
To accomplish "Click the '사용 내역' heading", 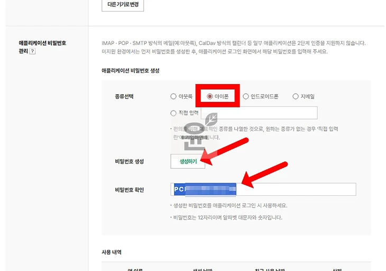I will tap(112, 252).
